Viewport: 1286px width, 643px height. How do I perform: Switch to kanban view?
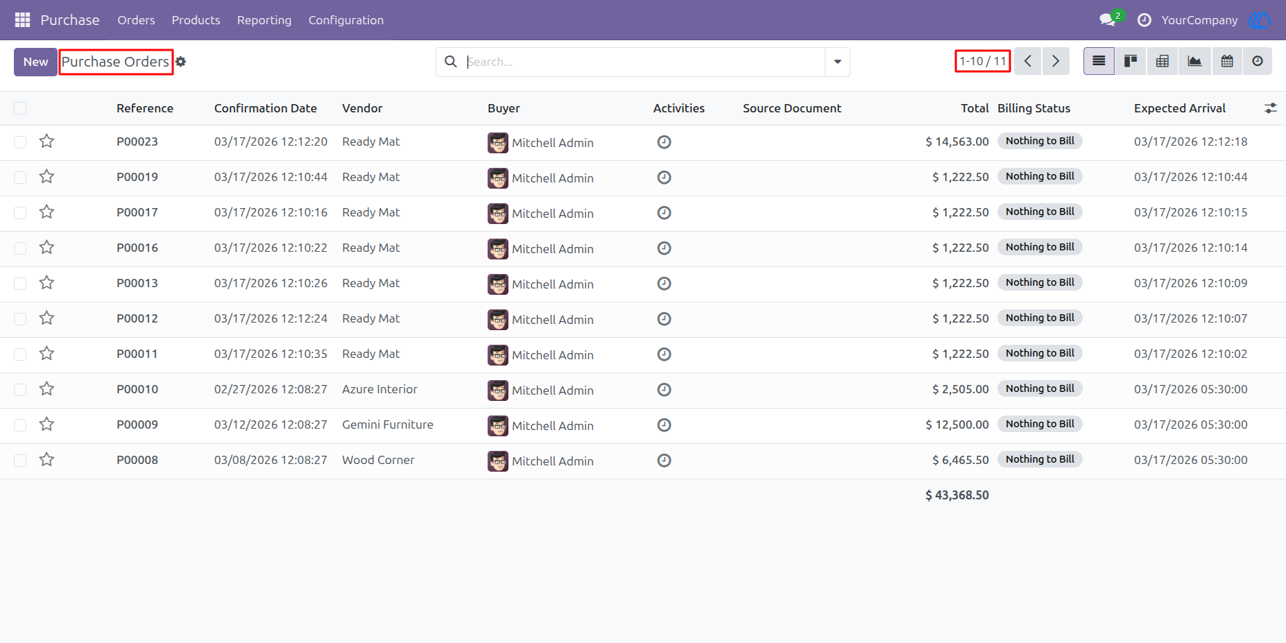[1131, 61]
